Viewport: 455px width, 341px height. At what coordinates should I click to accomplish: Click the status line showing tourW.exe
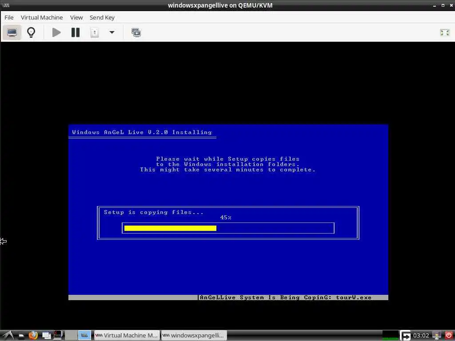[286, 297]
